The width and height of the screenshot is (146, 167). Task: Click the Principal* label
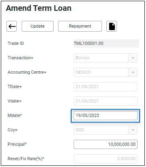coord(17,144)
